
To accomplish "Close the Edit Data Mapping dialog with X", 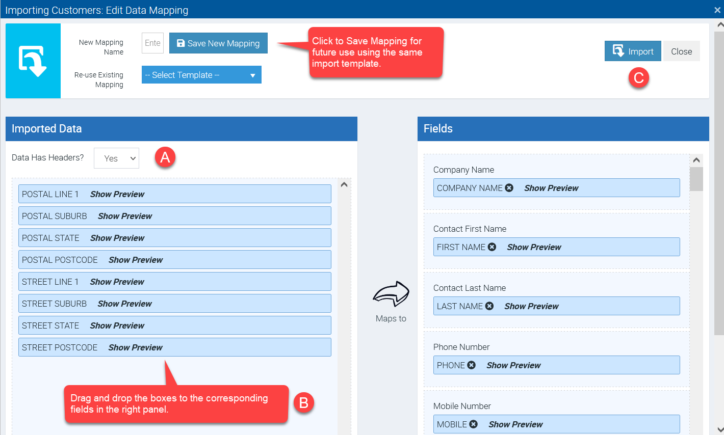I will point(717,10).
